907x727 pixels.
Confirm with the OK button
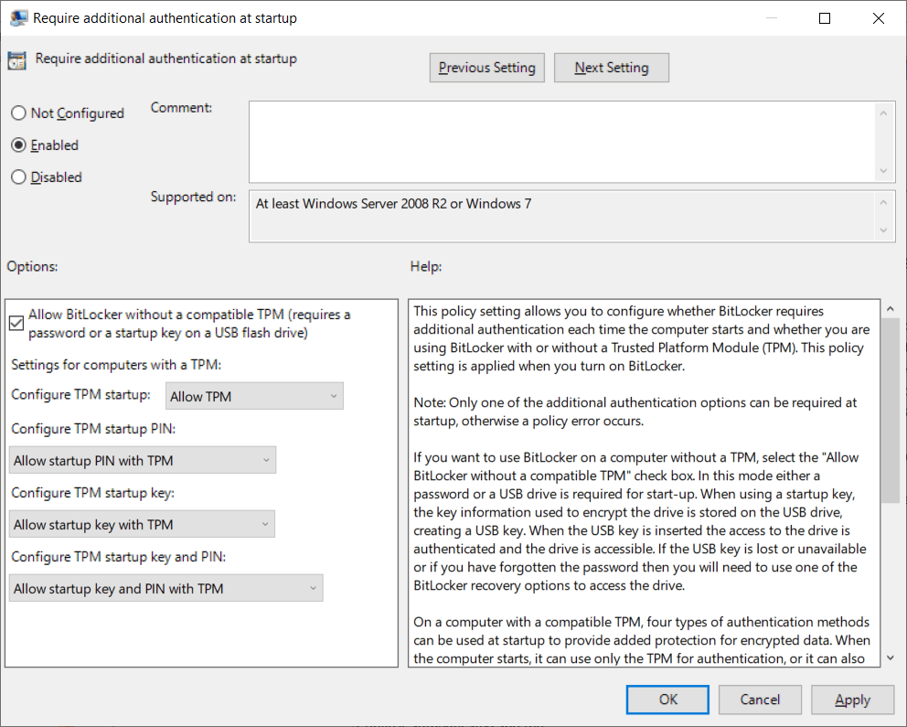point(667,700)
